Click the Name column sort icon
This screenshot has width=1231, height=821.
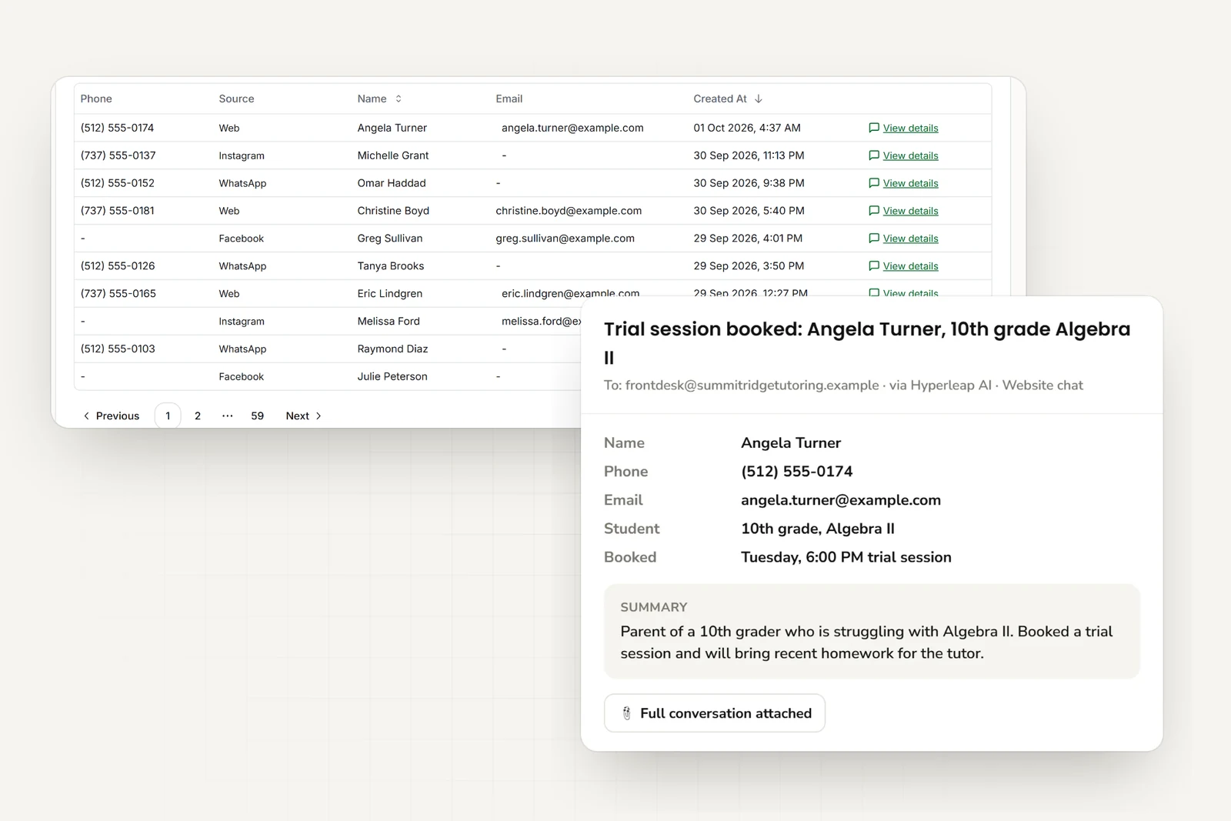(399, 99)
